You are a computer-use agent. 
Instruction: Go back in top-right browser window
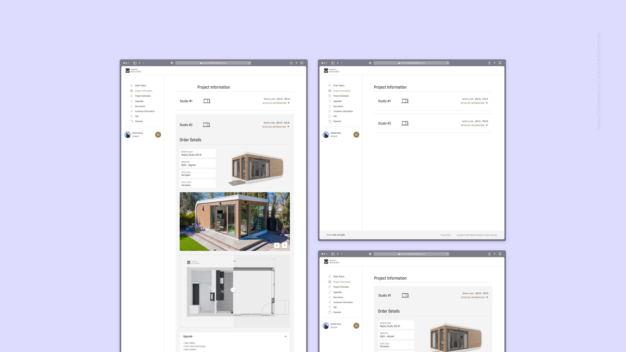pos(338,63)
